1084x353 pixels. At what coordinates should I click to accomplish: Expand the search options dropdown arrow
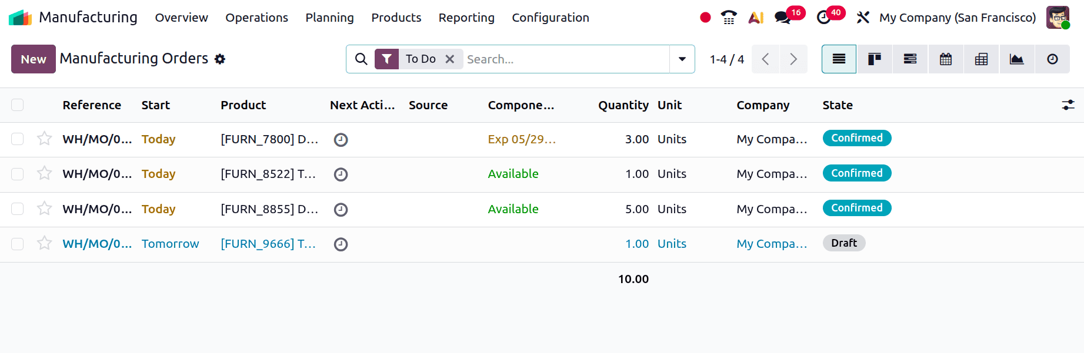point(682,59)
